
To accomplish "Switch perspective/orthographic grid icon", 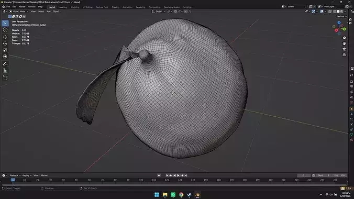I will [x=344, y=54].
